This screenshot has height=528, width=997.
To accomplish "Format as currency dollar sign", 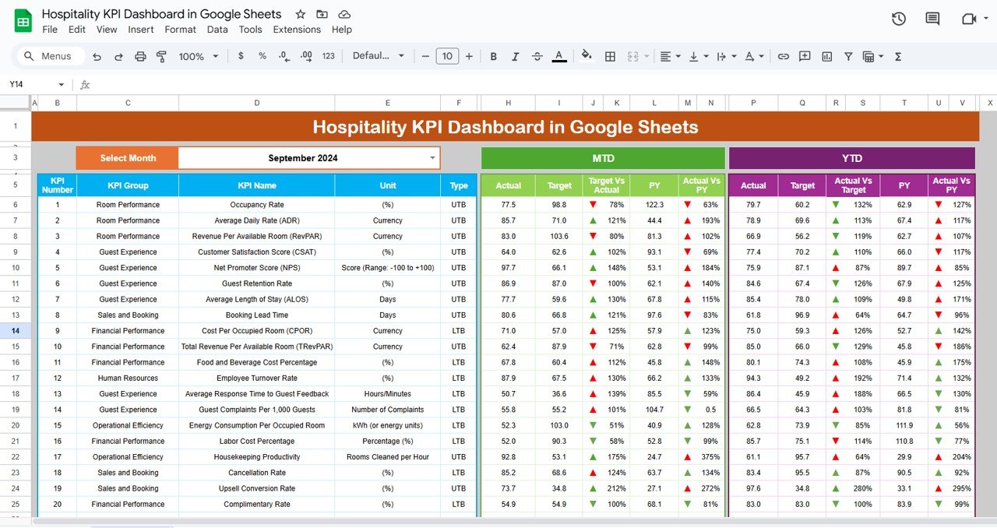I will [x=241, y=56].
